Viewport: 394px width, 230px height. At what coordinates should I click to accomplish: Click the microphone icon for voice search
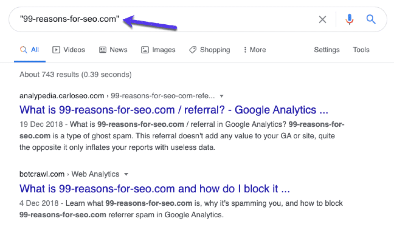[349, 19]
